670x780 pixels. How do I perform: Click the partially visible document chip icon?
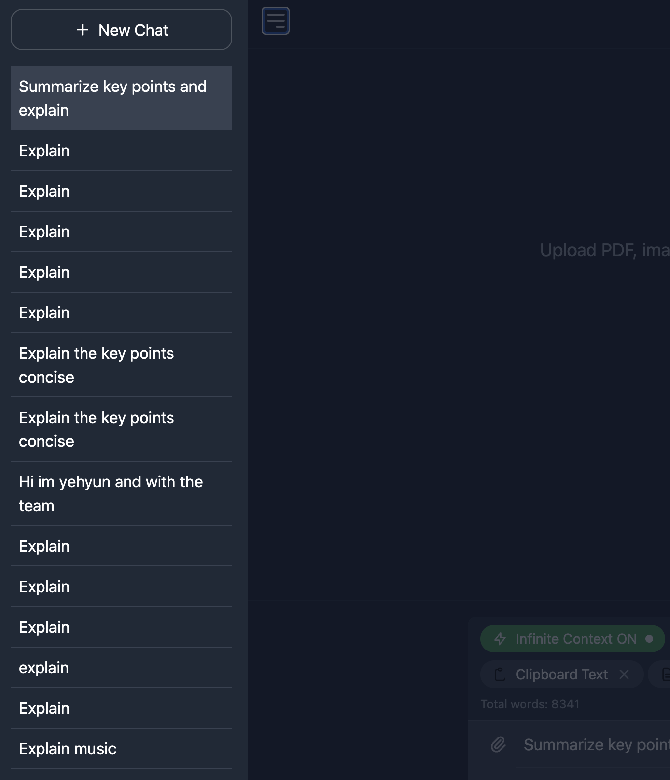[666, 674]
